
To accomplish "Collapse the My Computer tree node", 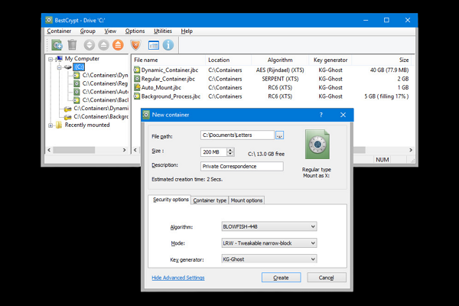I will pos(50,58).
